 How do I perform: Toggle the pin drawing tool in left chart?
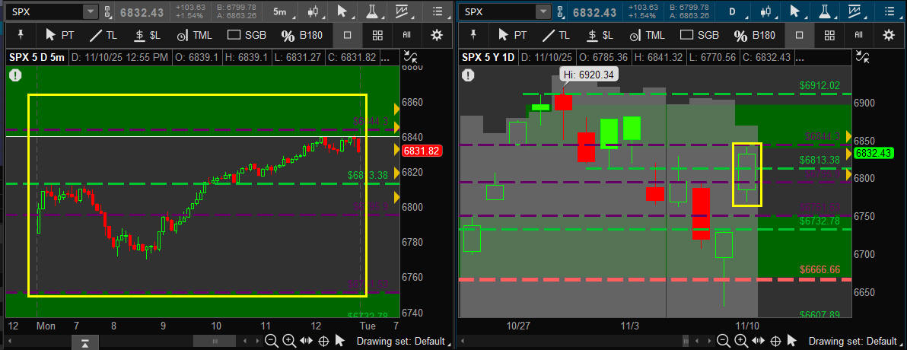tap(19, 35)
